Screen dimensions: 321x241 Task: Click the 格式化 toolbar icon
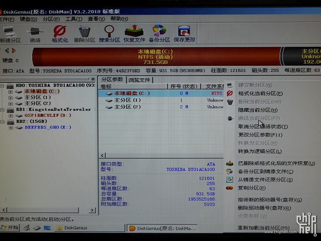pos(60,31)
